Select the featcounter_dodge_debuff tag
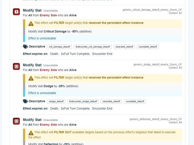The width and height of the screenshot is (194, 145). 83,101
